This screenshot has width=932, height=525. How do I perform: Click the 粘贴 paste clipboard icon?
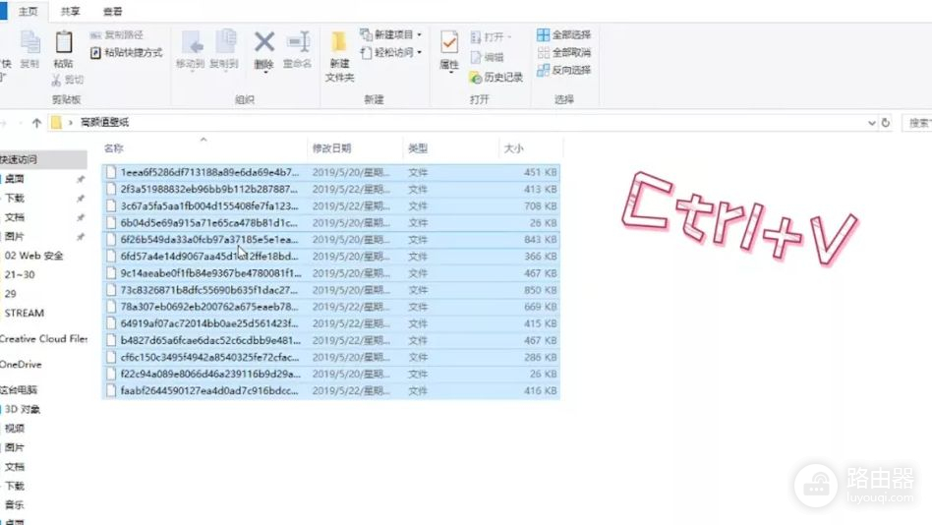coord(63,43)
